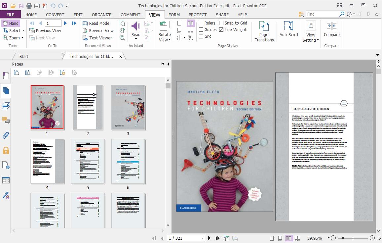Open the Rotate View tool
This screenshot has height=243, width=382.
click(165, 31)
